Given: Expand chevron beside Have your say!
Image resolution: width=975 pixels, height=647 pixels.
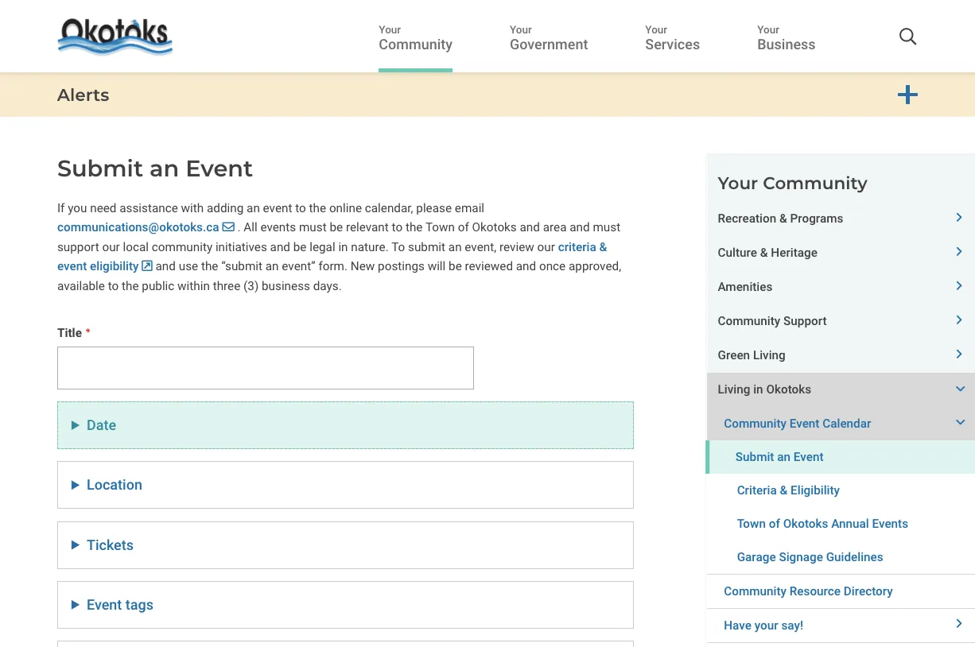Looking at the screenshot, I should [959, 624].
